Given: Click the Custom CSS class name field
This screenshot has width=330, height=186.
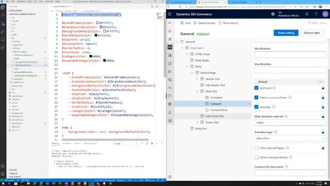Looking at the screenshot, I should click(290, 173).
